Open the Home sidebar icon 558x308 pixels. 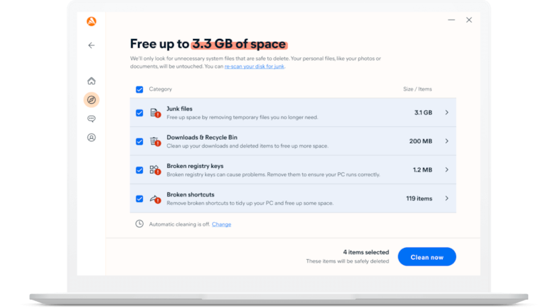pos(91,81)
